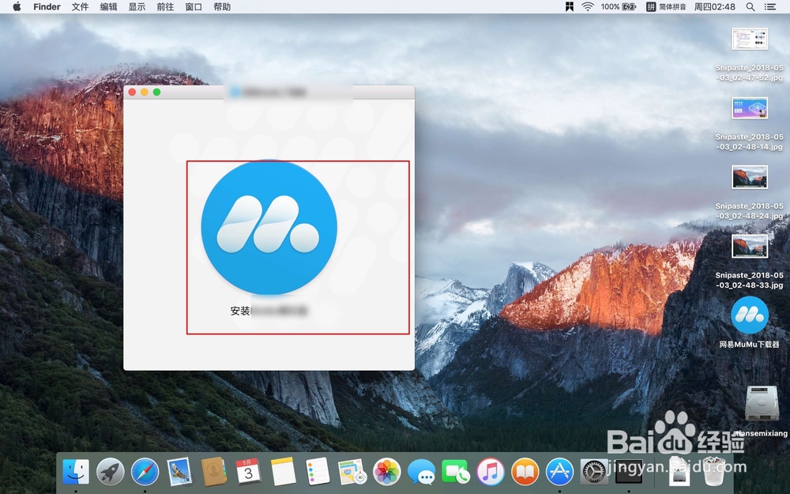Open Photos from the Dock
The image size is (790, 494).
pos(385,473)
